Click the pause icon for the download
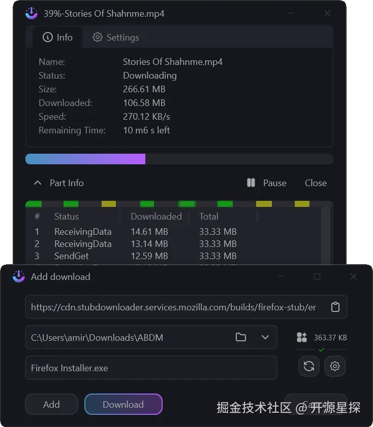 coord(251,183)
